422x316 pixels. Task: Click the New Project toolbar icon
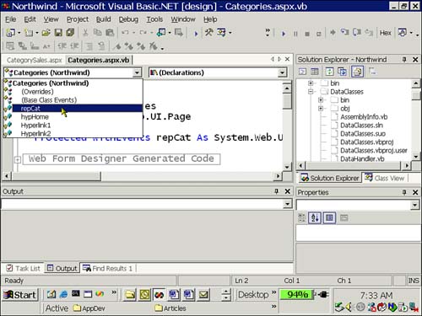click(x=11, y=33)
